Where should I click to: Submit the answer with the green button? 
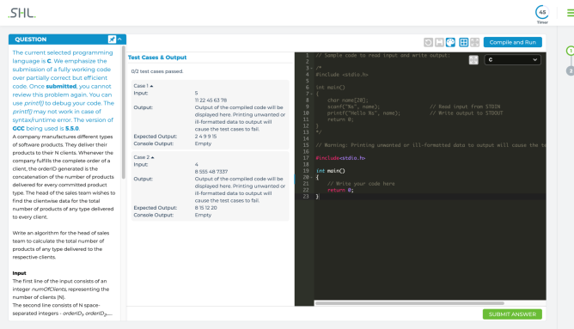click(x=512, y=314)
